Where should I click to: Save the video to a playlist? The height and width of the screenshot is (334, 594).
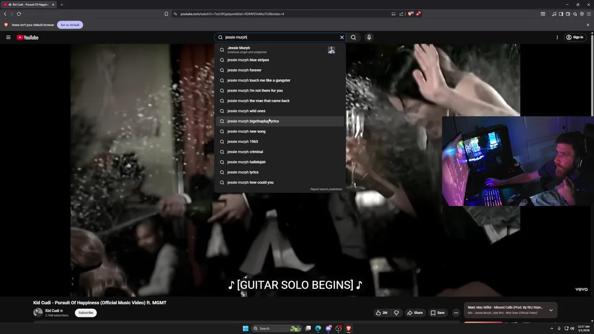coord(438,313)
